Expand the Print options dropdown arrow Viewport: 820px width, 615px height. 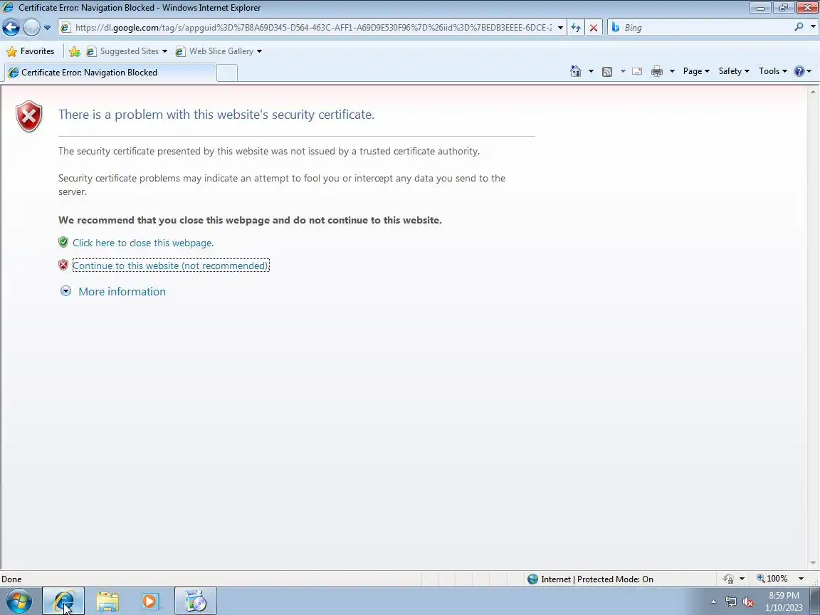point(672,71)
